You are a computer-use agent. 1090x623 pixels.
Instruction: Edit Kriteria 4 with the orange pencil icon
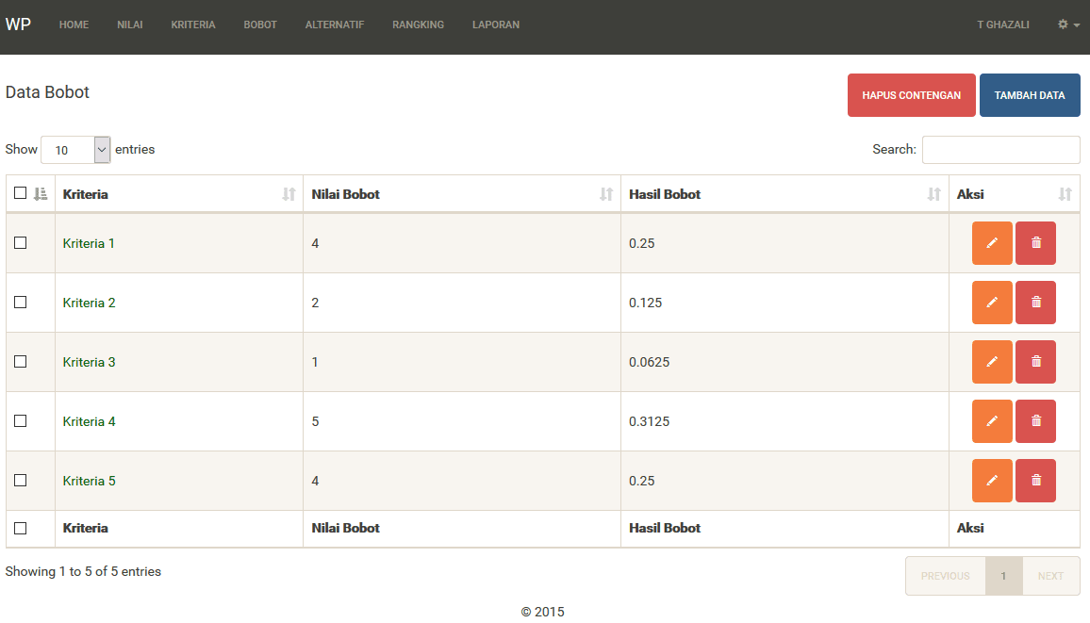coord(992,421)
